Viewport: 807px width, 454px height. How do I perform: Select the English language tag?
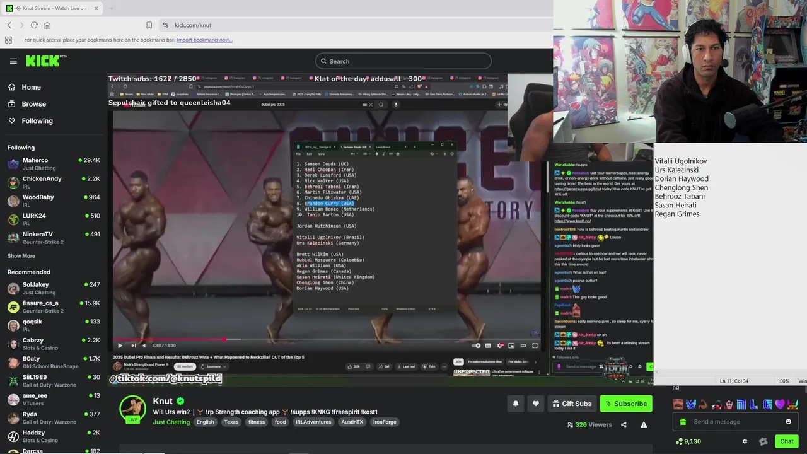pyautogui.click(x=205, y=422)
